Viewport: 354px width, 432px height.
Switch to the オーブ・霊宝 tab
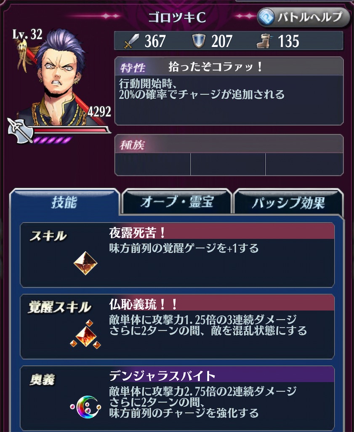(177, 202)
